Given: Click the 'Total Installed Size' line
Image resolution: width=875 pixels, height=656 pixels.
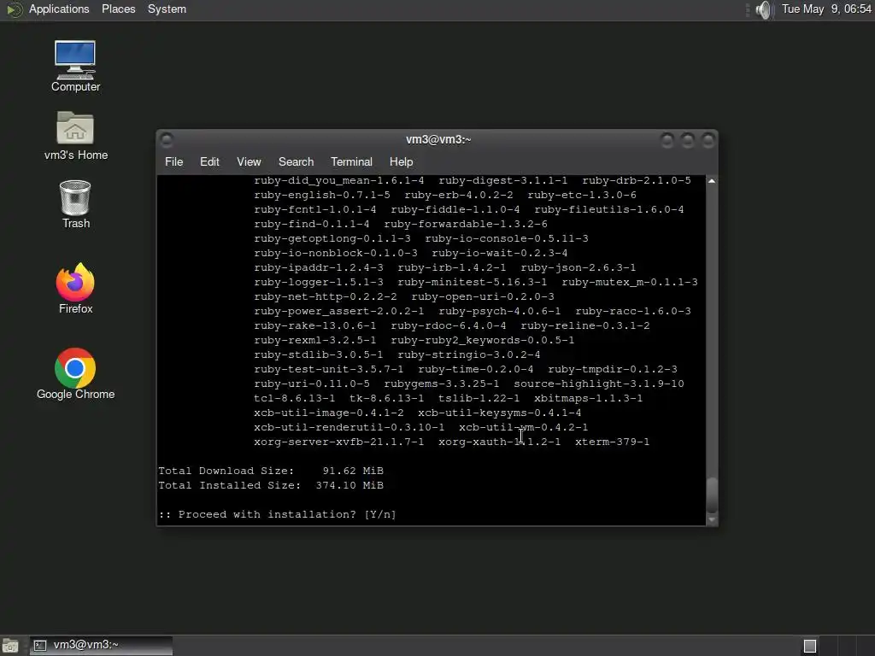Looking at the screenshot, I should [x=271, y=485].
